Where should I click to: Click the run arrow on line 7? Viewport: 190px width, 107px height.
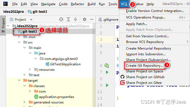point(107,72)
